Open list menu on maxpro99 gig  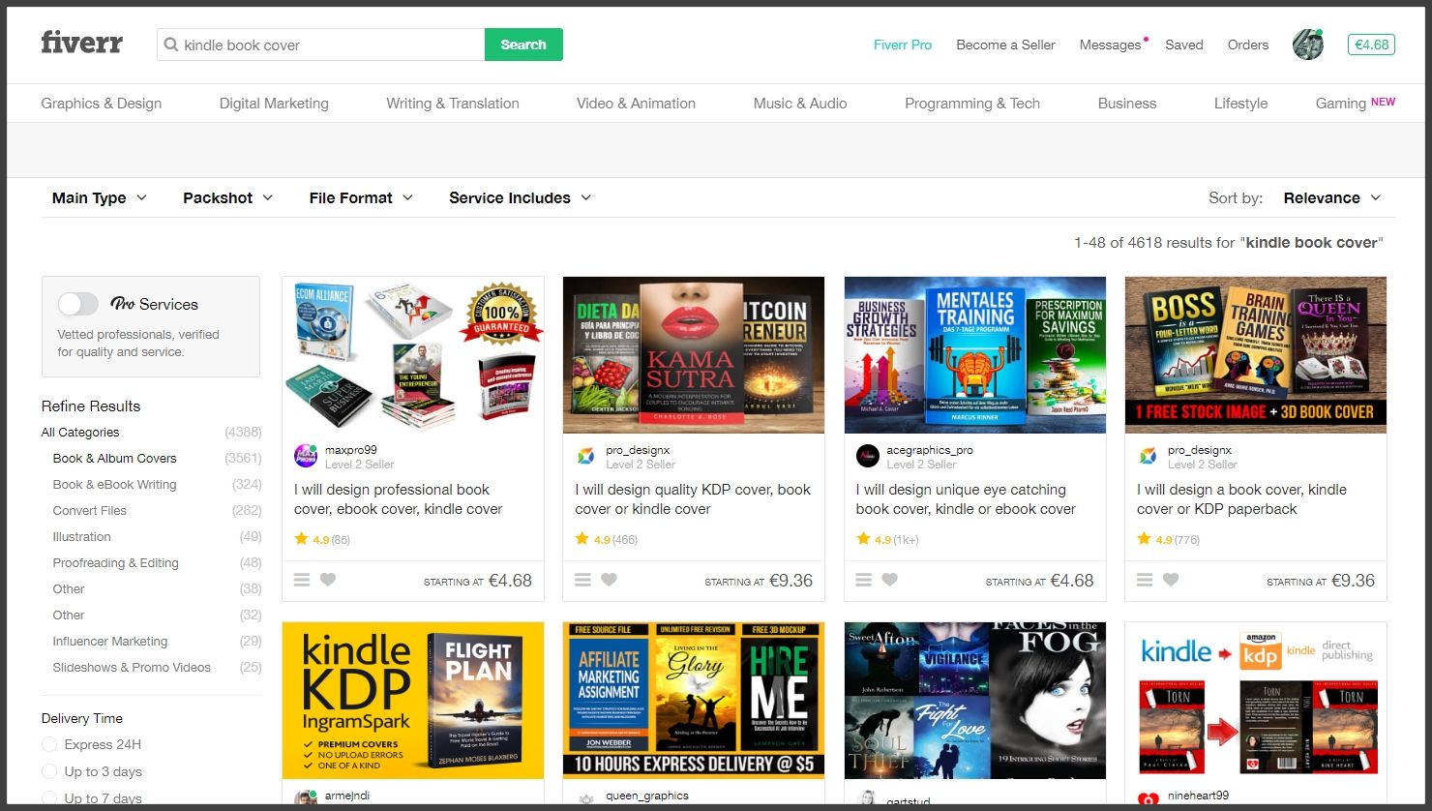click(x=302, y=580)
